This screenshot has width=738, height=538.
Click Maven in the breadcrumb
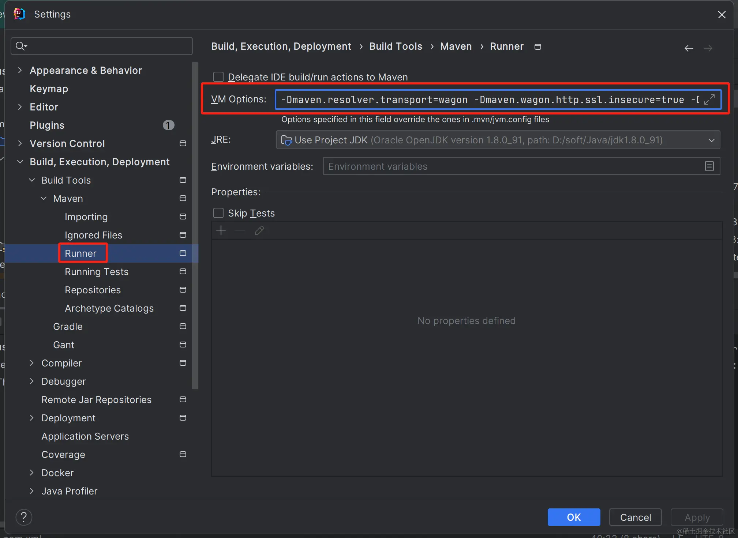click(456, 46)
